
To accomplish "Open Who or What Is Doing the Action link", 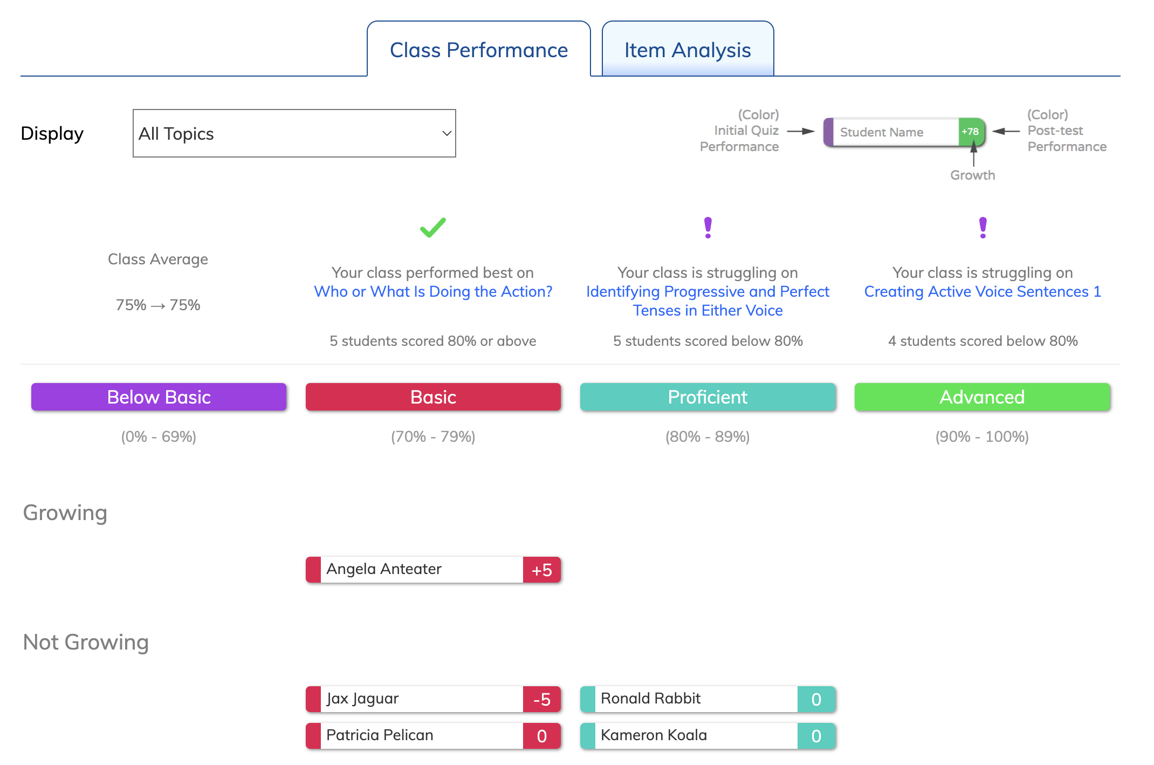I will point(433,291).
